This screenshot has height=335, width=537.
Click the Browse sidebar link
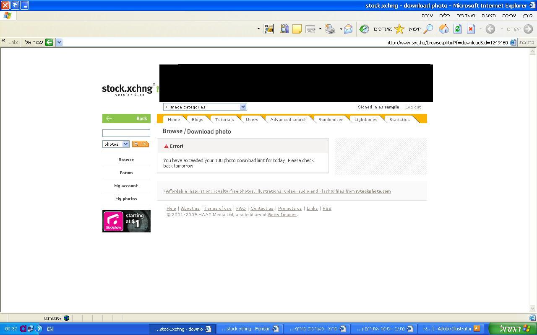[126, 160]
